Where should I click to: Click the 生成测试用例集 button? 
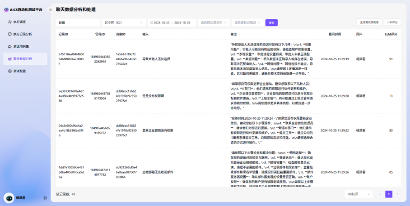369,22
